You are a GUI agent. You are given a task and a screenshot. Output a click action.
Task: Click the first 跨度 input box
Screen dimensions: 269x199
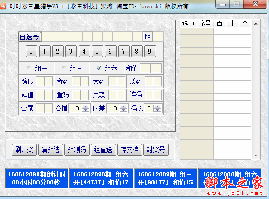click(41, 81)
